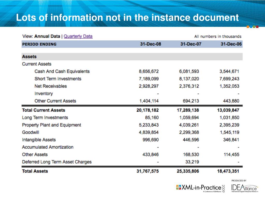Click the Cash And Cash Equivalents label

click(62, 71)
